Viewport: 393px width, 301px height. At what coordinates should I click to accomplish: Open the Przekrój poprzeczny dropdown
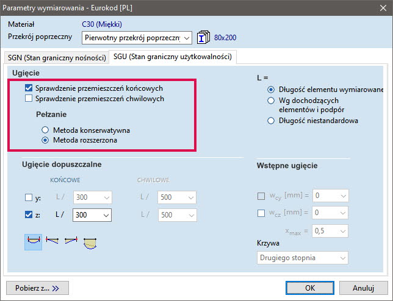coord(186,38)
